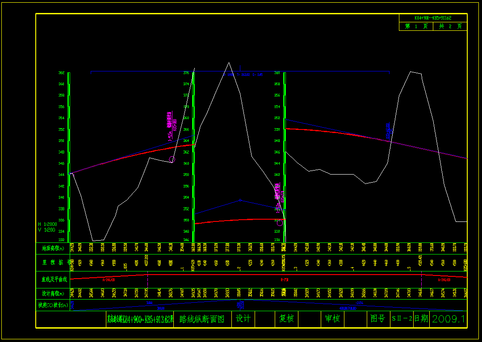Click the magenta circle near the middle profile's right scale bar
The image size is (482, 342).
[280, 223]
